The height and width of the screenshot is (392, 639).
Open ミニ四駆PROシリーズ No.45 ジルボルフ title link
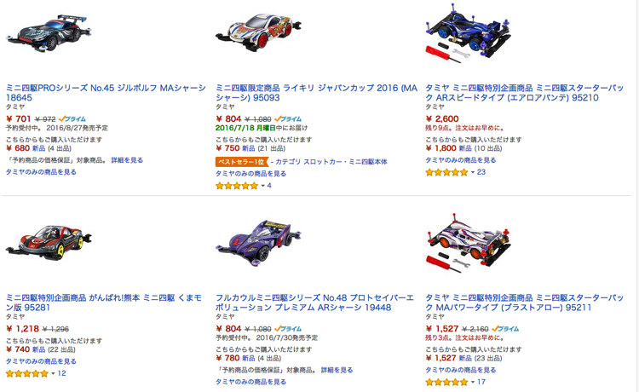pyautogui.click(x=106, y=93)
